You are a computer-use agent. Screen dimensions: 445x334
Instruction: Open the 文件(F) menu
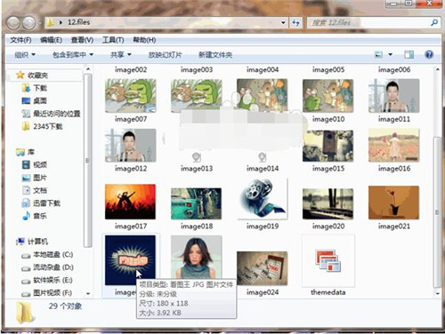click(x=20, y=40)
